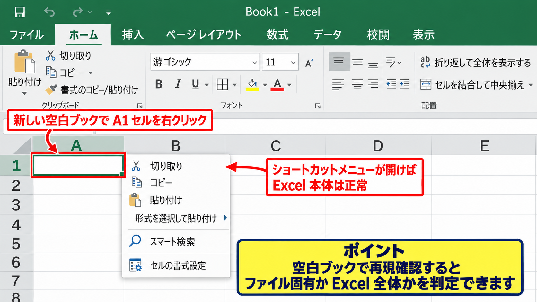Click the Redo arrow icon

pos(78,12)
